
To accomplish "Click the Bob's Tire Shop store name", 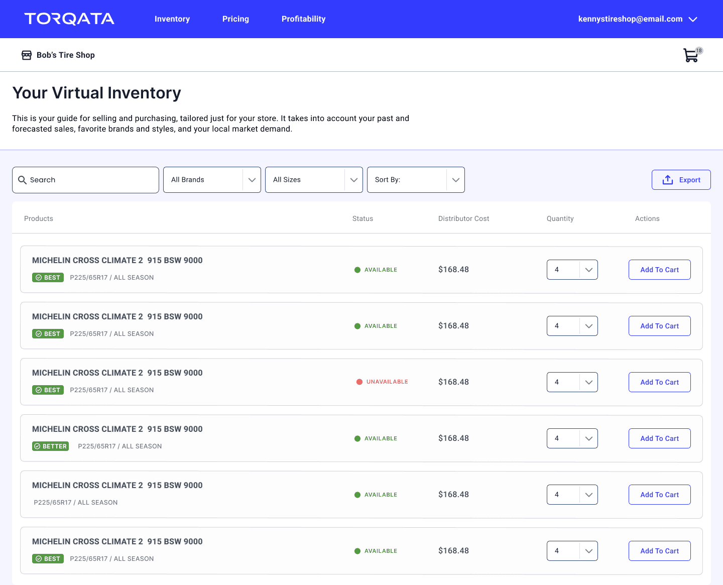I will [x=66, y=55].
